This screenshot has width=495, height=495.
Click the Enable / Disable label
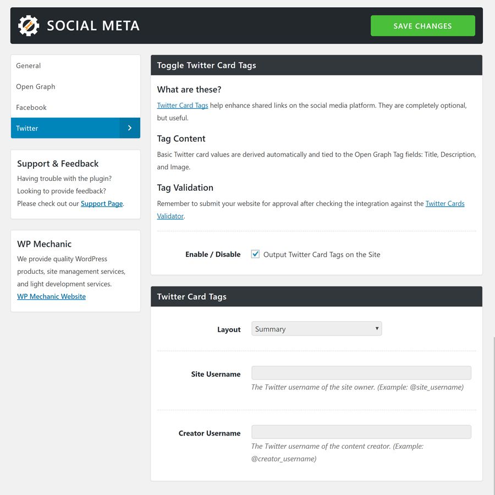pos(213,254)
